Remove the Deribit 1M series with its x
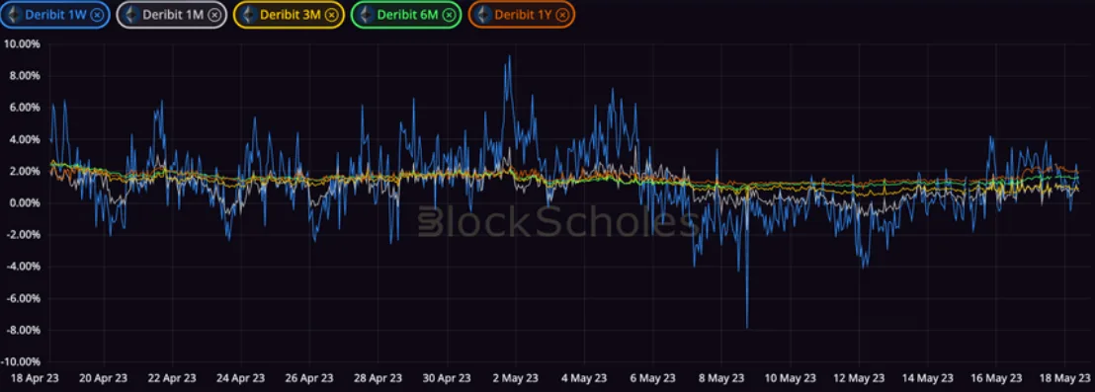Image resolution: width=1095 pixels, height=392 pixels. [214, 14]
